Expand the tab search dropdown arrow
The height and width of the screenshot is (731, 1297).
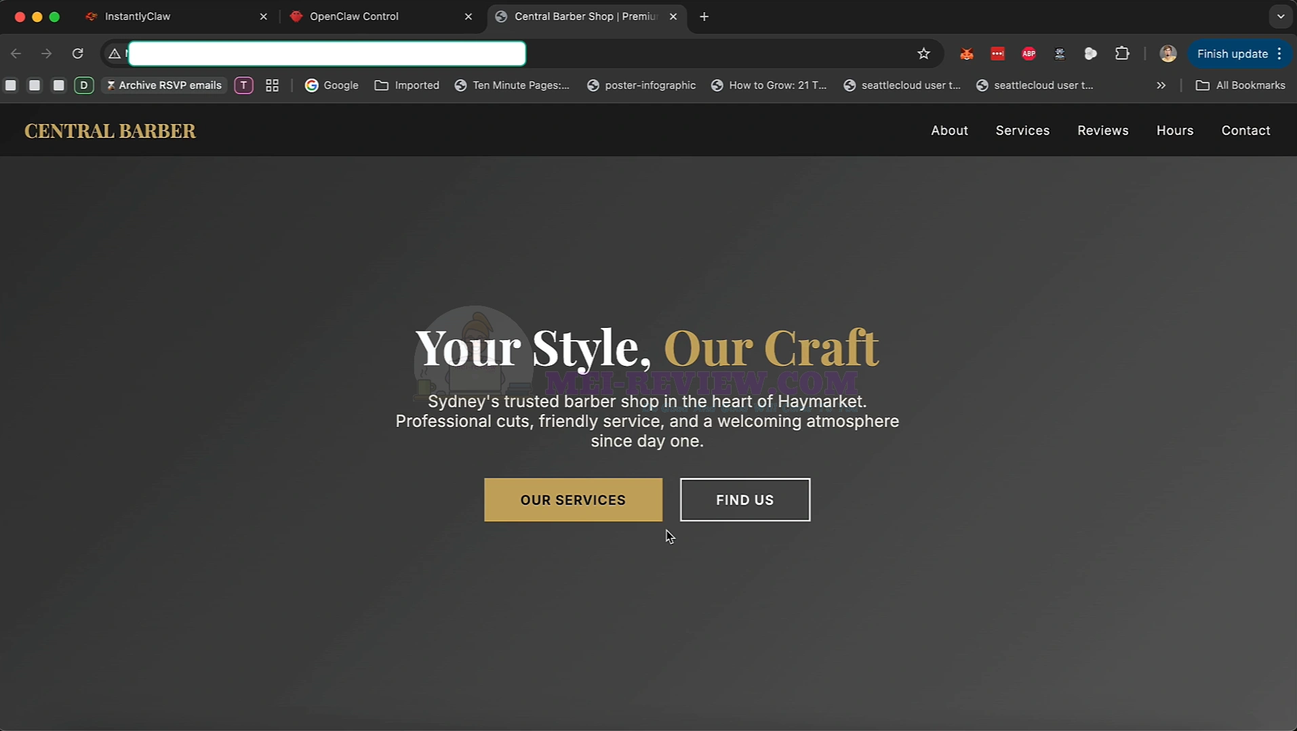coord(1281,16)
